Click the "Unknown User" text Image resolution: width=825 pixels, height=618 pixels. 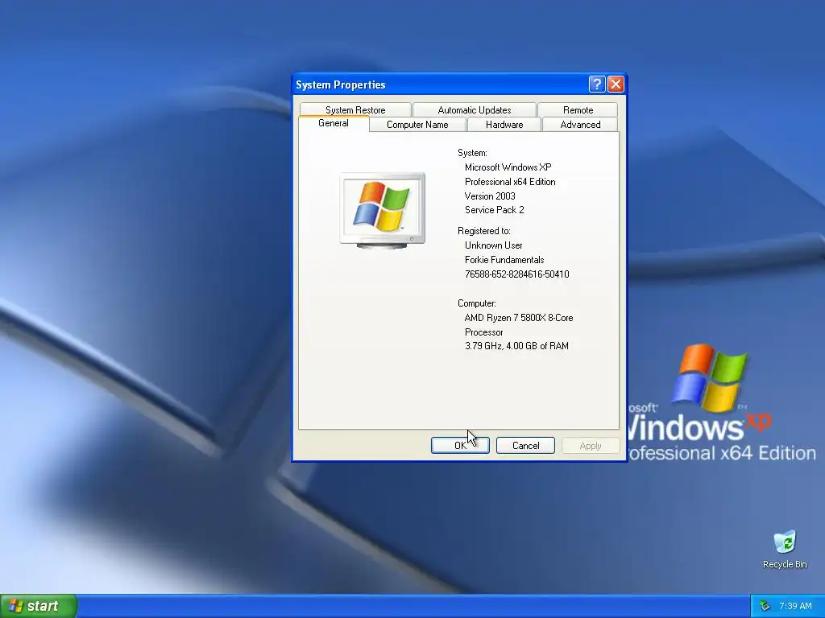pyautogui.click(x=493, y=245)
